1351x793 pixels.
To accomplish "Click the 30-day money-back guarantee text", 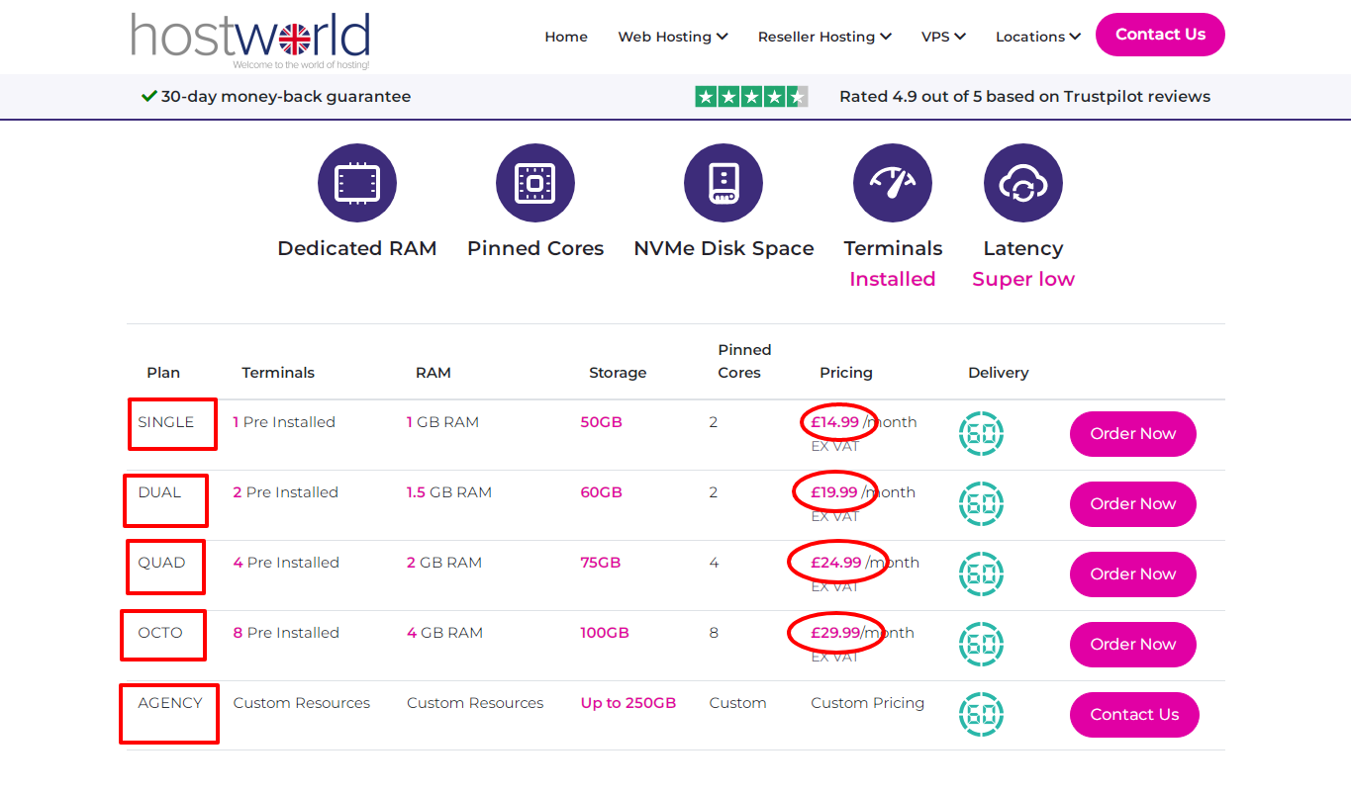I will (x=286, y=97).
